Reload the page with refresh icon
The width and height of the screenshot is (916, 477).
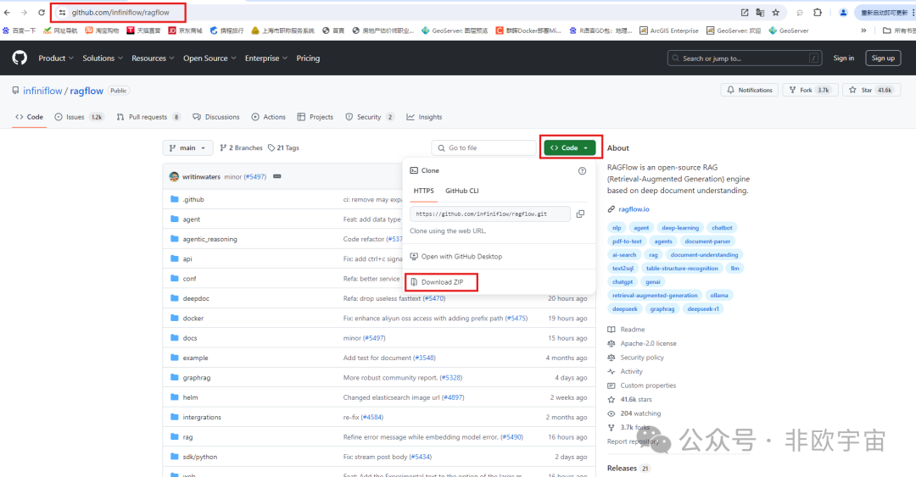[42, 12]
